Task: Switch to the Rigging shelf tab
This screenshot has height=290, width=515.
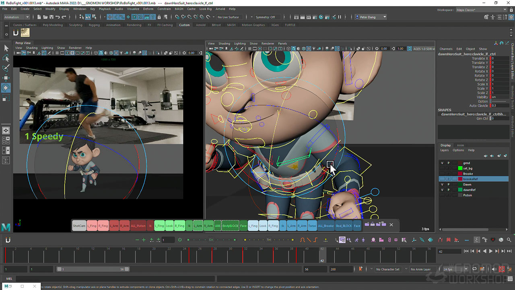Action: [x=94, y=25]
